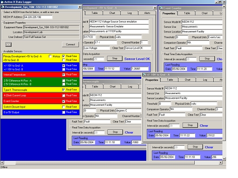Open Chart tab in +/- 10V to Gnd - A window
Screen dimensions: 238x178
click(187, 80)
